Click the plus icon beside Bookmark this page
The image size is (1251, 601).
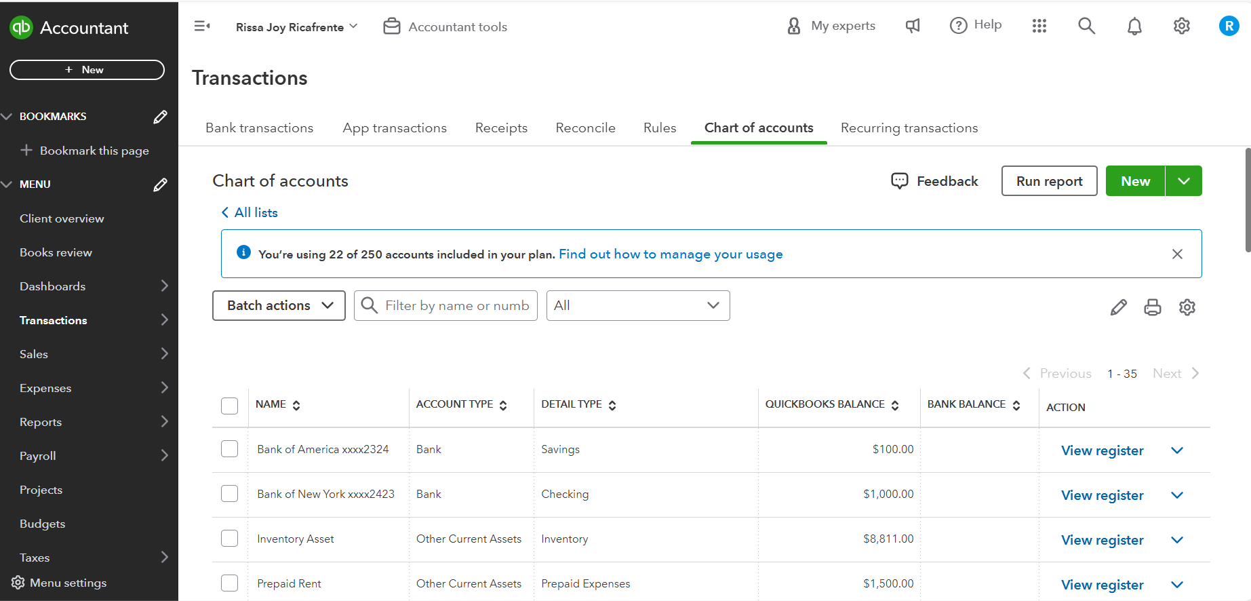(x=26, y=150)
